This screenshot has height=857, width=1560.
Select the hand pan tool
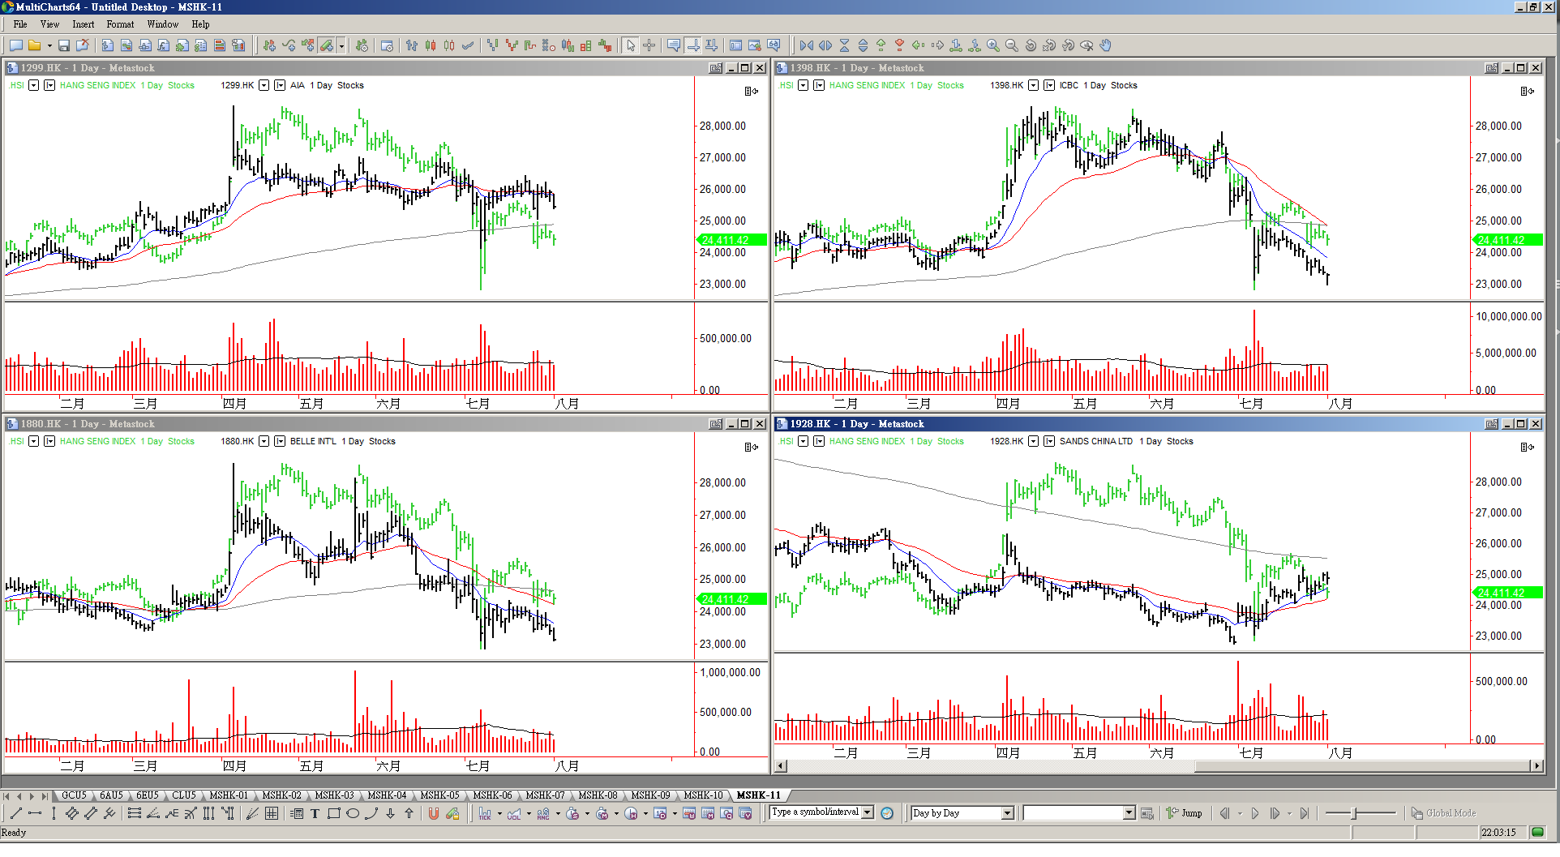click(1105, 46)
